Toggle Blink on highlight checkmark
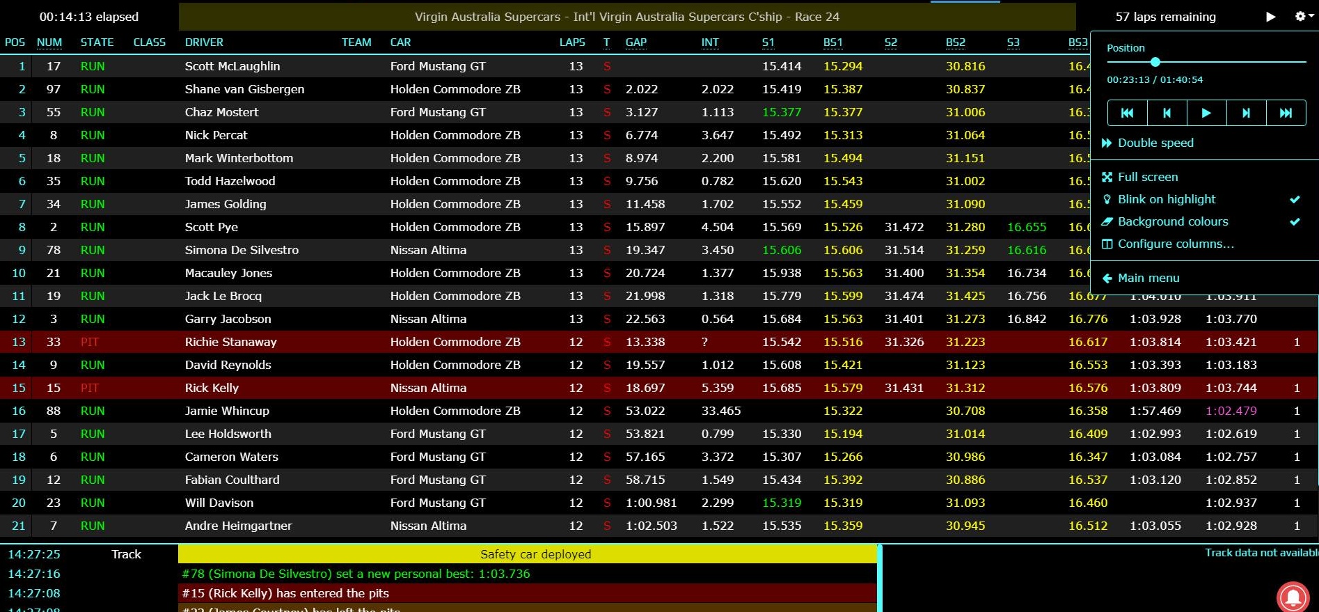The height and width of the screenshot is (612, 1319). [x=1295, y=199]
